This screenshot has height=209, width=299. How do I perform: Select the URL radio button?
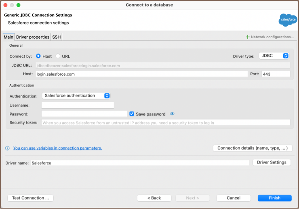coord(58,56)
